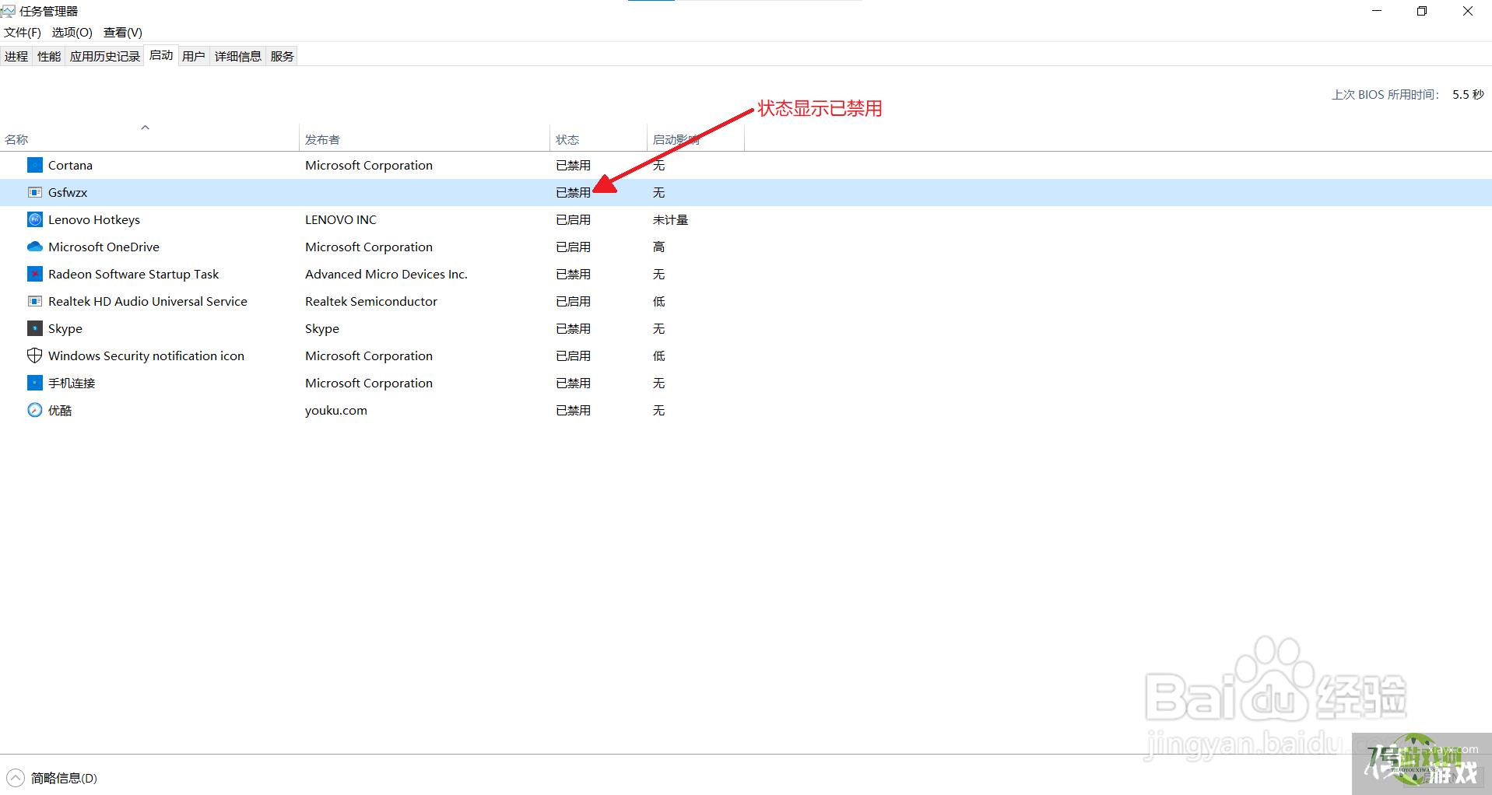
Task: Click the 已禁用 status for 优酷
Action: (573, 410)
